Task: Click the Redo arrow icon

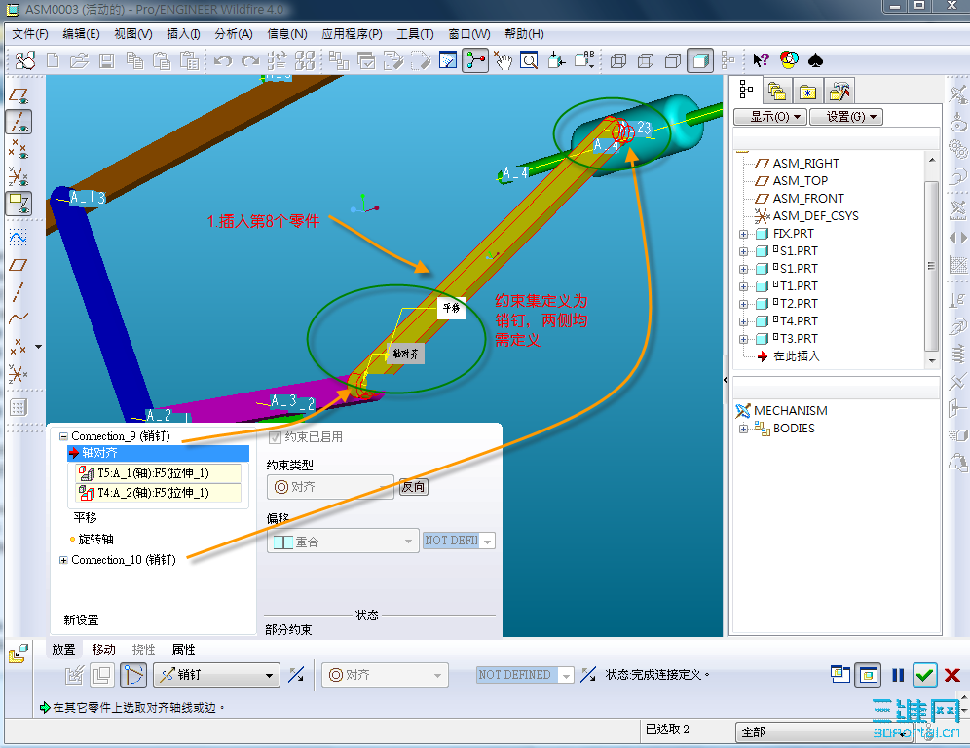Action: tap(250, 60)
